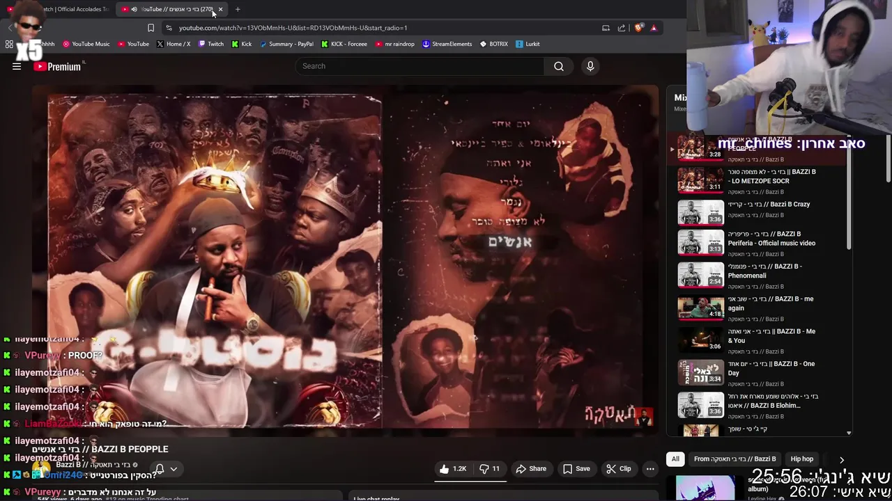The width and height of the screenshot is (892, 501).
Task: Select the From Bazzi B filter chip
Action: [x=735, y=459]
